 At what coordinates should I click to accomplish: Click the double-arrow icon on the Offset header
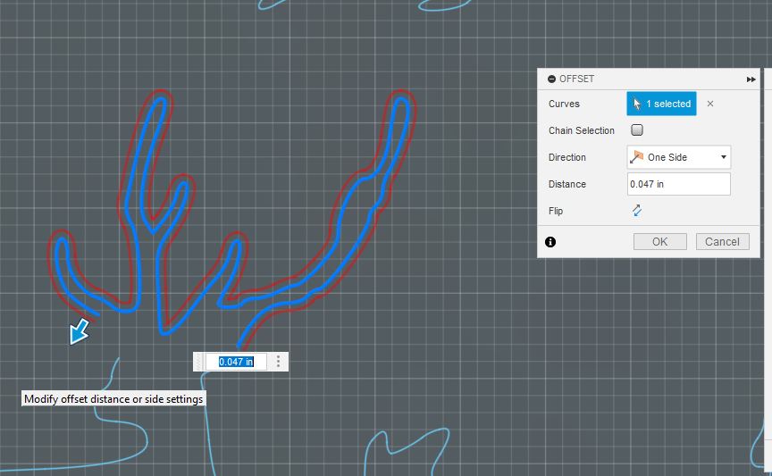[751, 79]
